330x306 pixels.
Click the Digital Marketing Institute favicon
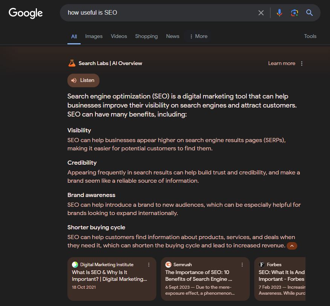pos(75,265)
